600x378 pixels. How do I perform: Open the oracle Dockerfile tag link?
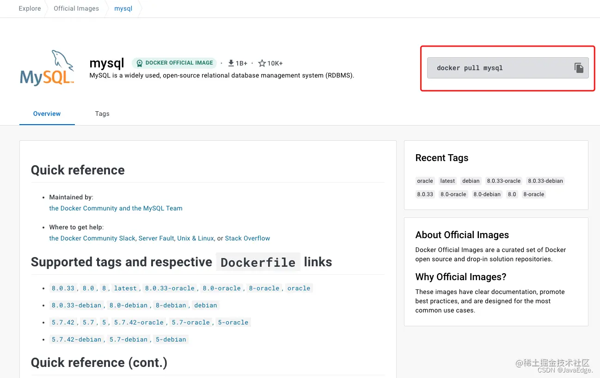point(299,288)
